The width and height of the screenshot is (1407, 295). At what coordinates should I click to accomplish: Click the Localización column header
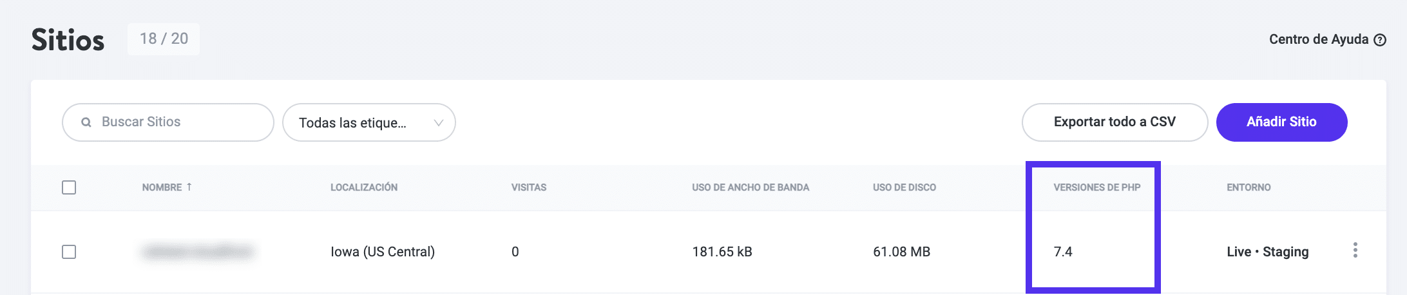click(x=364, y=187)
